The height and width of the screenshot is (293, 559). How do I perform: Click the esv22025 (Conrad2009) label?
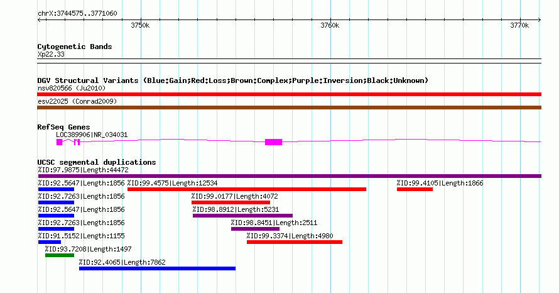(77, 101)
